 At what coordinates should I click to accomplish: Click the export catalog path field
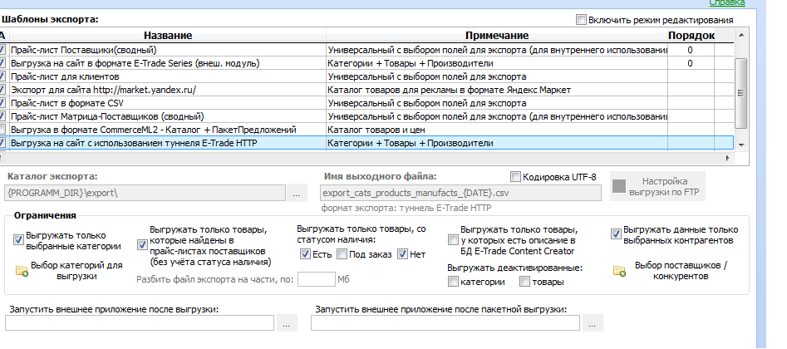click(x=145, y=194)
